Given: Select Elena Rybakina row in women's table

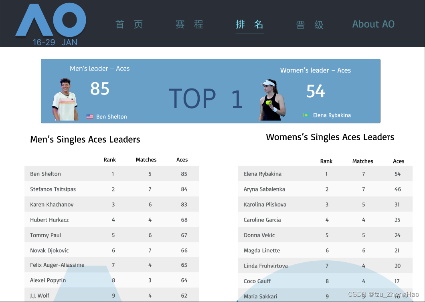Looking at the screenshot, I should pos(325,173).
